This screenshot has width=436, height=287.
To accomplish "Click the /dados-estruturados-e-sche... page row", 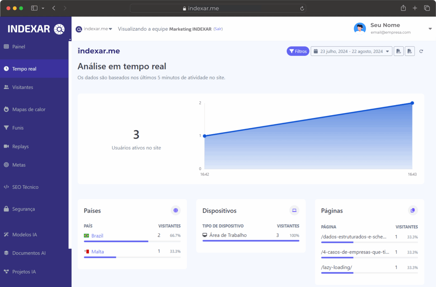I will [x=369, y=237].
